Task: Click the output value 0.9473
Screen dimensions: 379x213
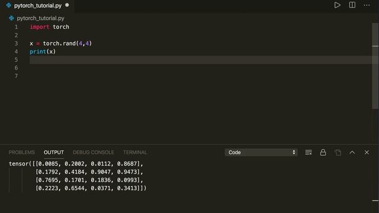Action: point(127,172)
